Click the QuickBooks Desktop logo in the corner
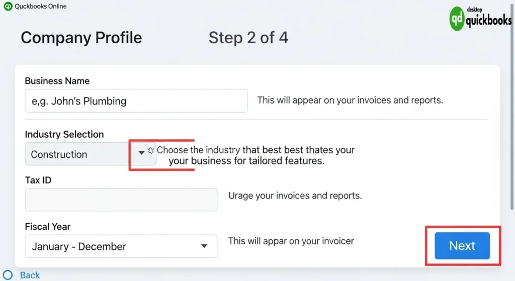This screenshot has height=281, width=515. coord(480,20)
